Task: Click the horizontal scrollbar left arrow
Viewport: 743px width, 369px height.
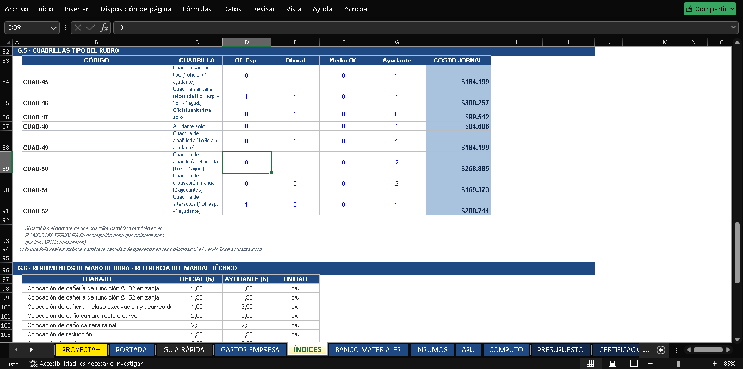Action: (x=690, y=350)
